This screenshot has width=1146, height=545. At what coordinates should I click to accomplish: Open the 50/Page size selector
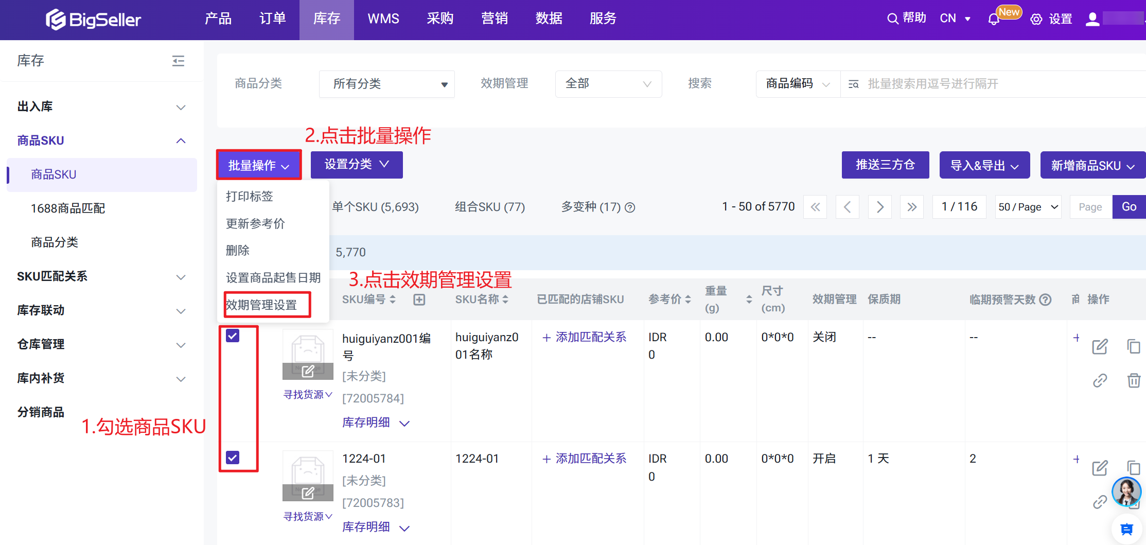point(1028,207)
